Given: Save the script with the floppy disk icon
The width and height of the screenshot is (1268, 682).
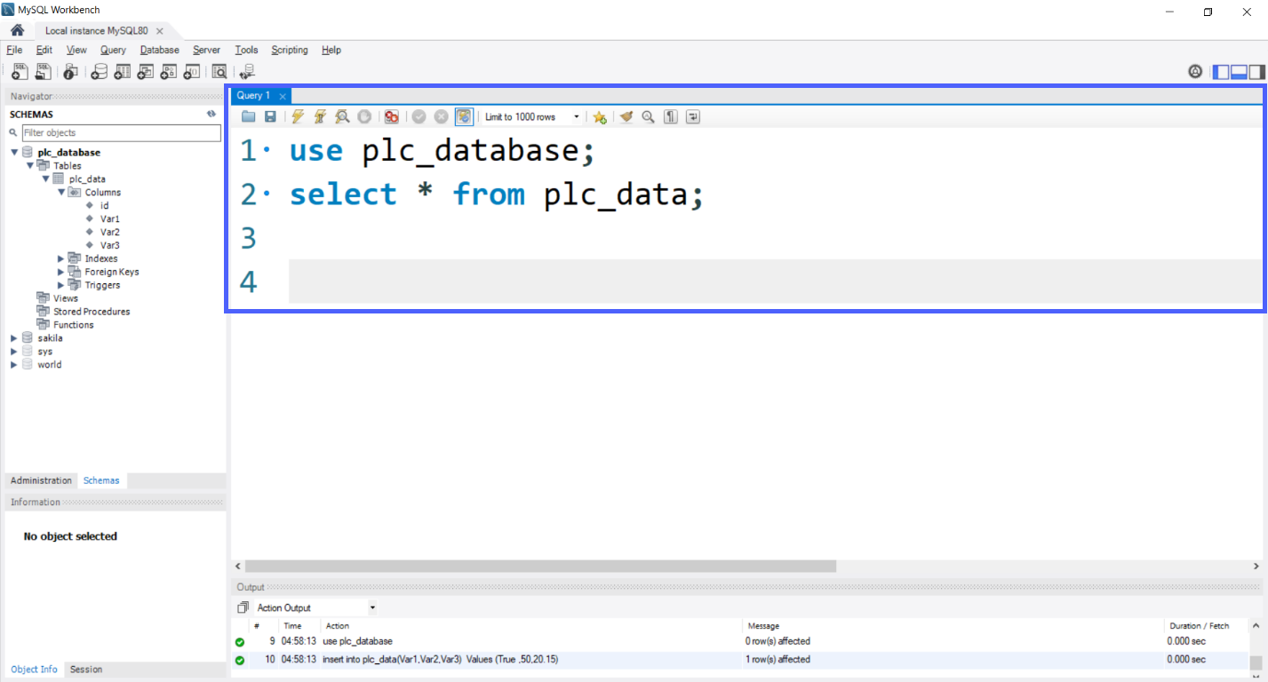Looking at the screenshot, I should tap(270, 116).
